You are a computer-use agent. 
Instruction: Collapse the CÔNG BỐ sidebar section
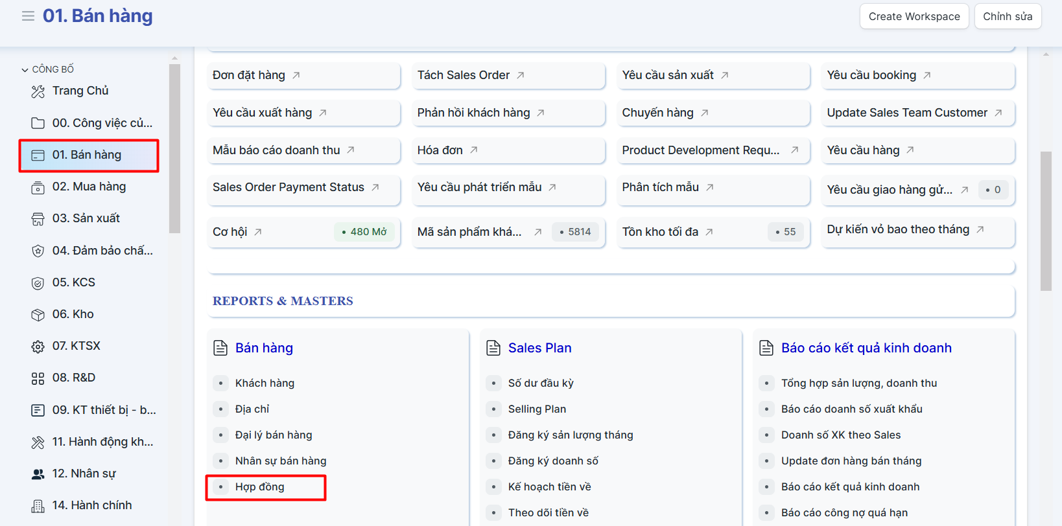(25, 69)
